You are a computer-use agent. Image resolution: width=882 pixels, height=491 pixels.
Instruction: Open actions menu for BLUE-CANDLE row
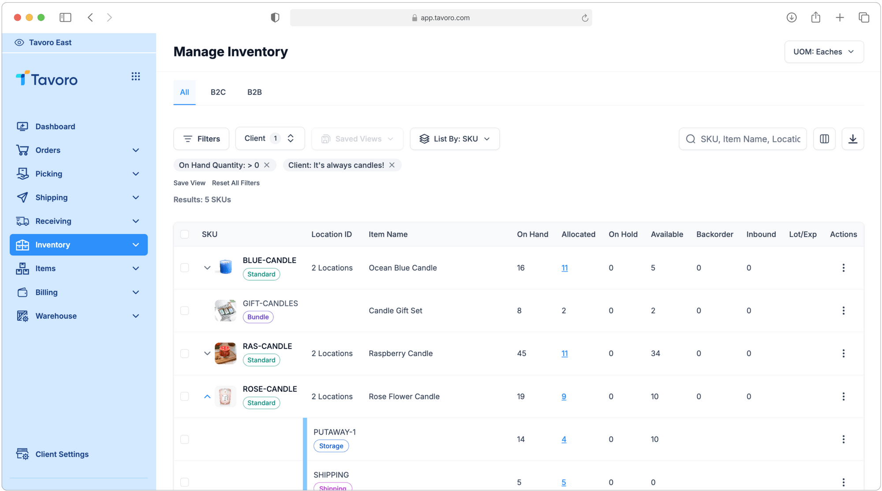pos(843,268)
